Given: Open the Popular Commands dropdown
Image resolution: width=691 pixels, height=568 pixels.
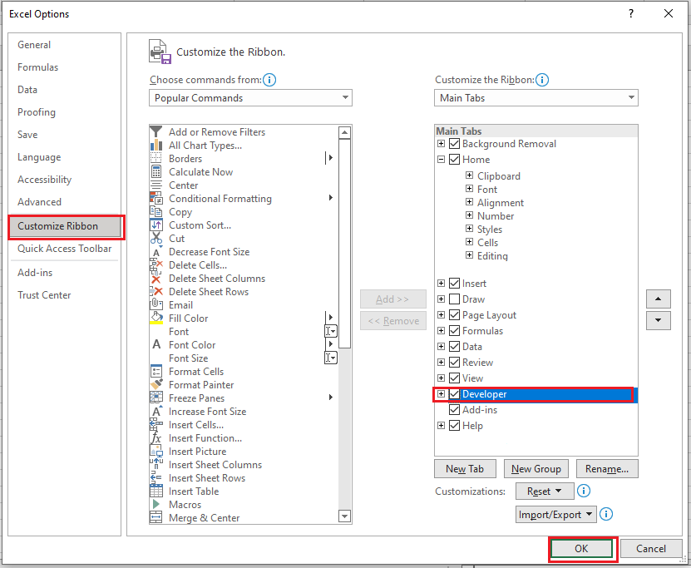Looking at the screenshot, I should pos(250,97).
